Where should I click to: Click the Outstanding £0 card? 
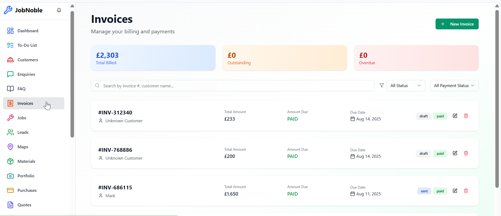(285, 58)
